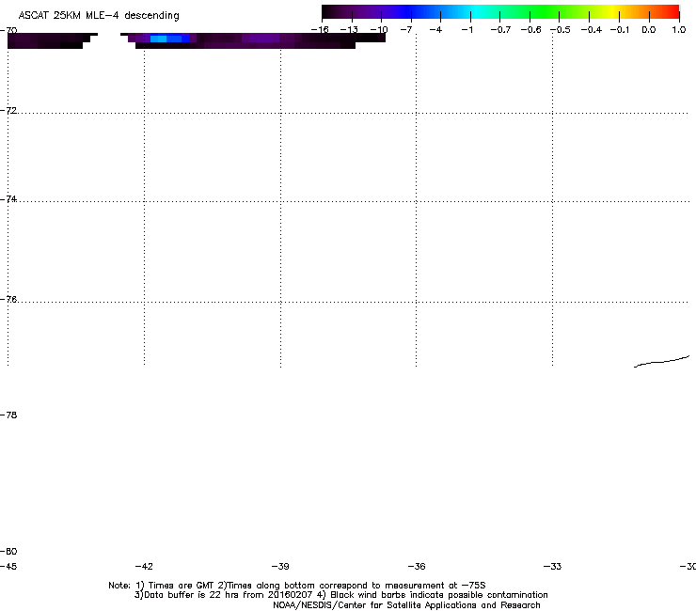Image resolution: width=696 pixels, height=611 pixels.
Task: Click the latitude label "-80"
Action: [8, 551]
